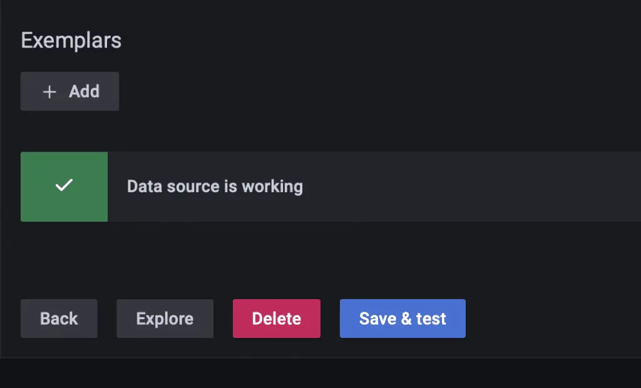Click the Exemplars section heading
641x388 pixels.
tap(71, 41)
